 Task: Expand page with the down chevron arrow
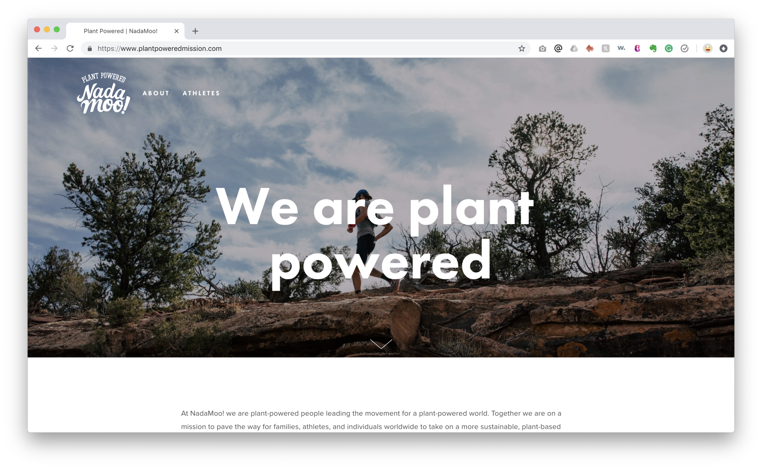click(x=381, y=344)
